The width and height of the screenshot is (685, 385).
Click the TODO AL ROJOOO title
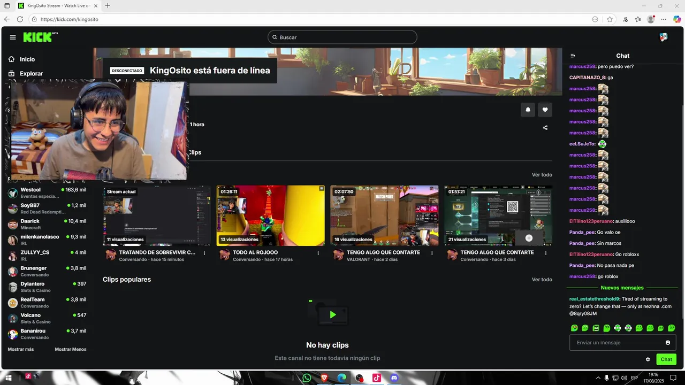pyautogui.click(x=255, y=252)
